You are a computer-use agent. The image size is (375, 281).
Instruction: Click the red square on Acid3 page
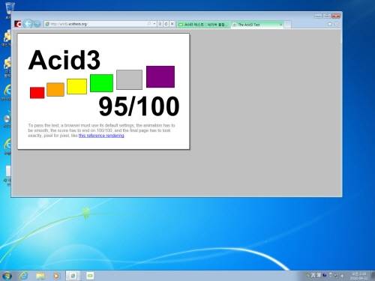click(x=37, y=93)
